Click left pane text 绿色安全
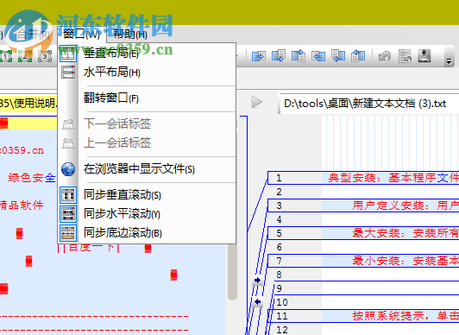Screen dimensions: 459x335 point(32,178)
